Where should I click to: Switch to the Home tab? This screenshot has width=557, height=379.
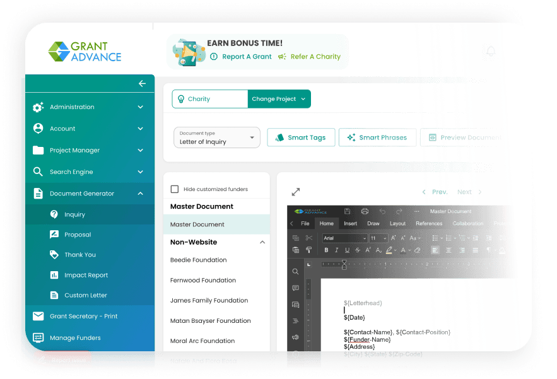coord(327,223)
